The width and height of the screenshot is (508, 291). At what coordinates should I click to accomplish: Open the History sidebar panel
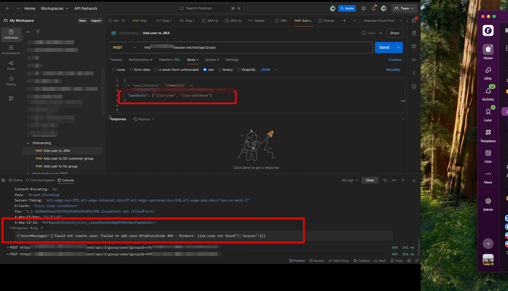[11, 81]
